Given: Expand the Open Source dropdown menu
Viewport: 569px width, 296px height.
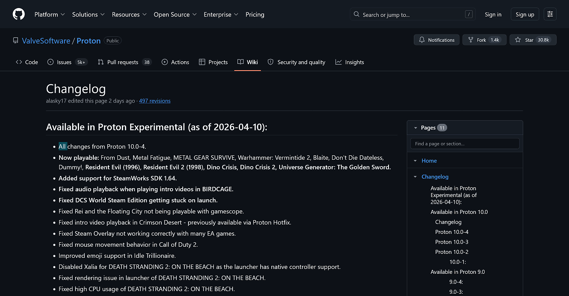Looking at the screenshot, I should coord(174,14).
